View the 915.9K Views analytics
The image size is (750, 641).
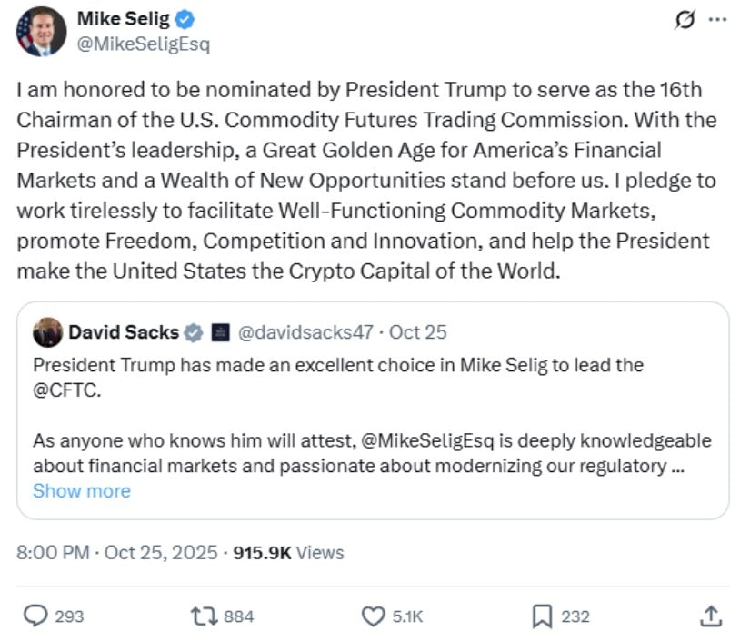[x=288, y=552]
